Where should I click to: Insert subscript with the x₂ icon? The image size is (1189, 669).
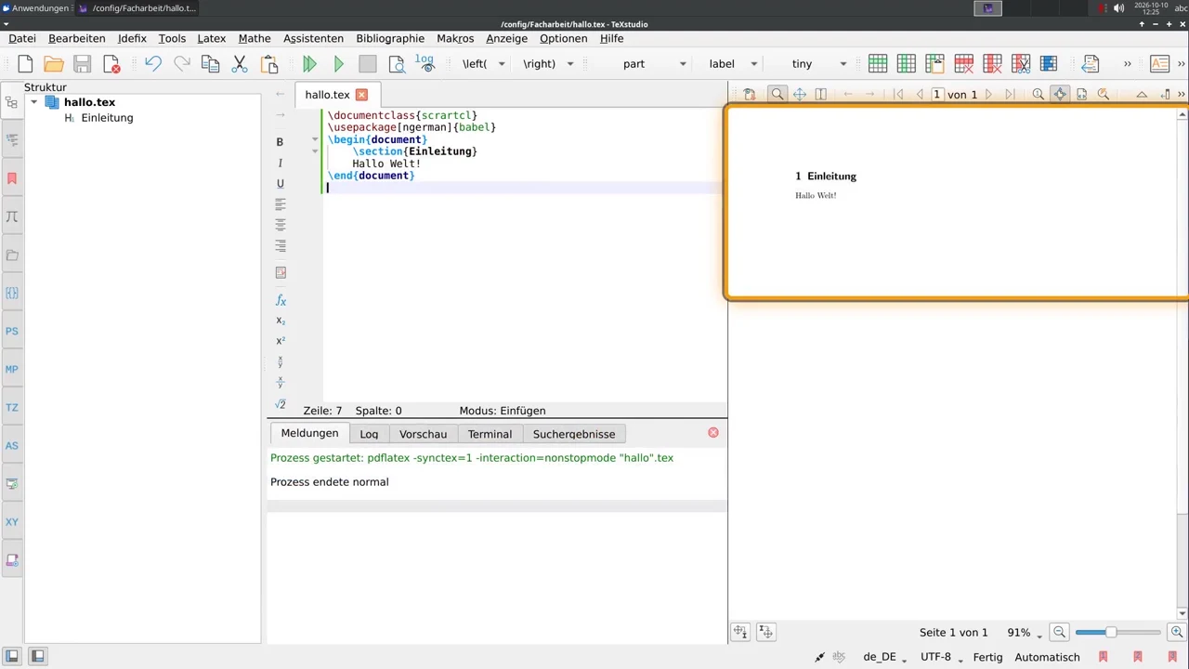point(281,321)
